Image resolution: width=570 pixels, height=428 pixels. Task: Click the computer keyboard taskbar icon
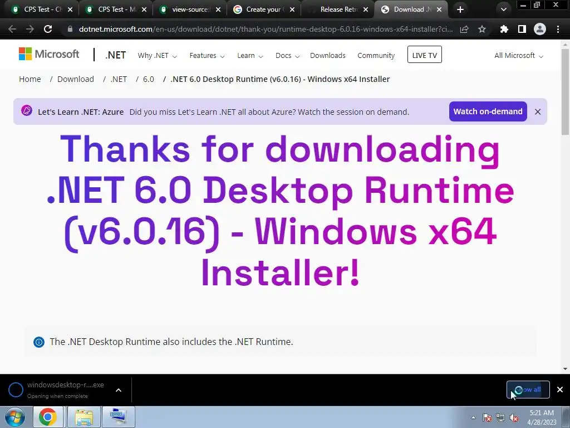pyautogui.click(x=119, y=417)
